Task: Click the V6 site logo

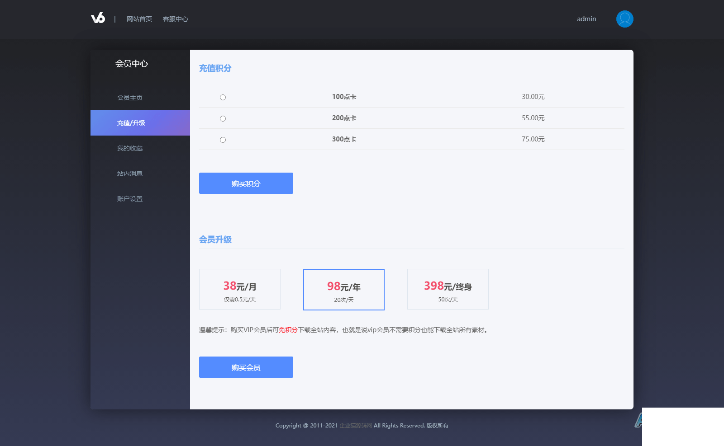Action: click(x=98, y=18)
